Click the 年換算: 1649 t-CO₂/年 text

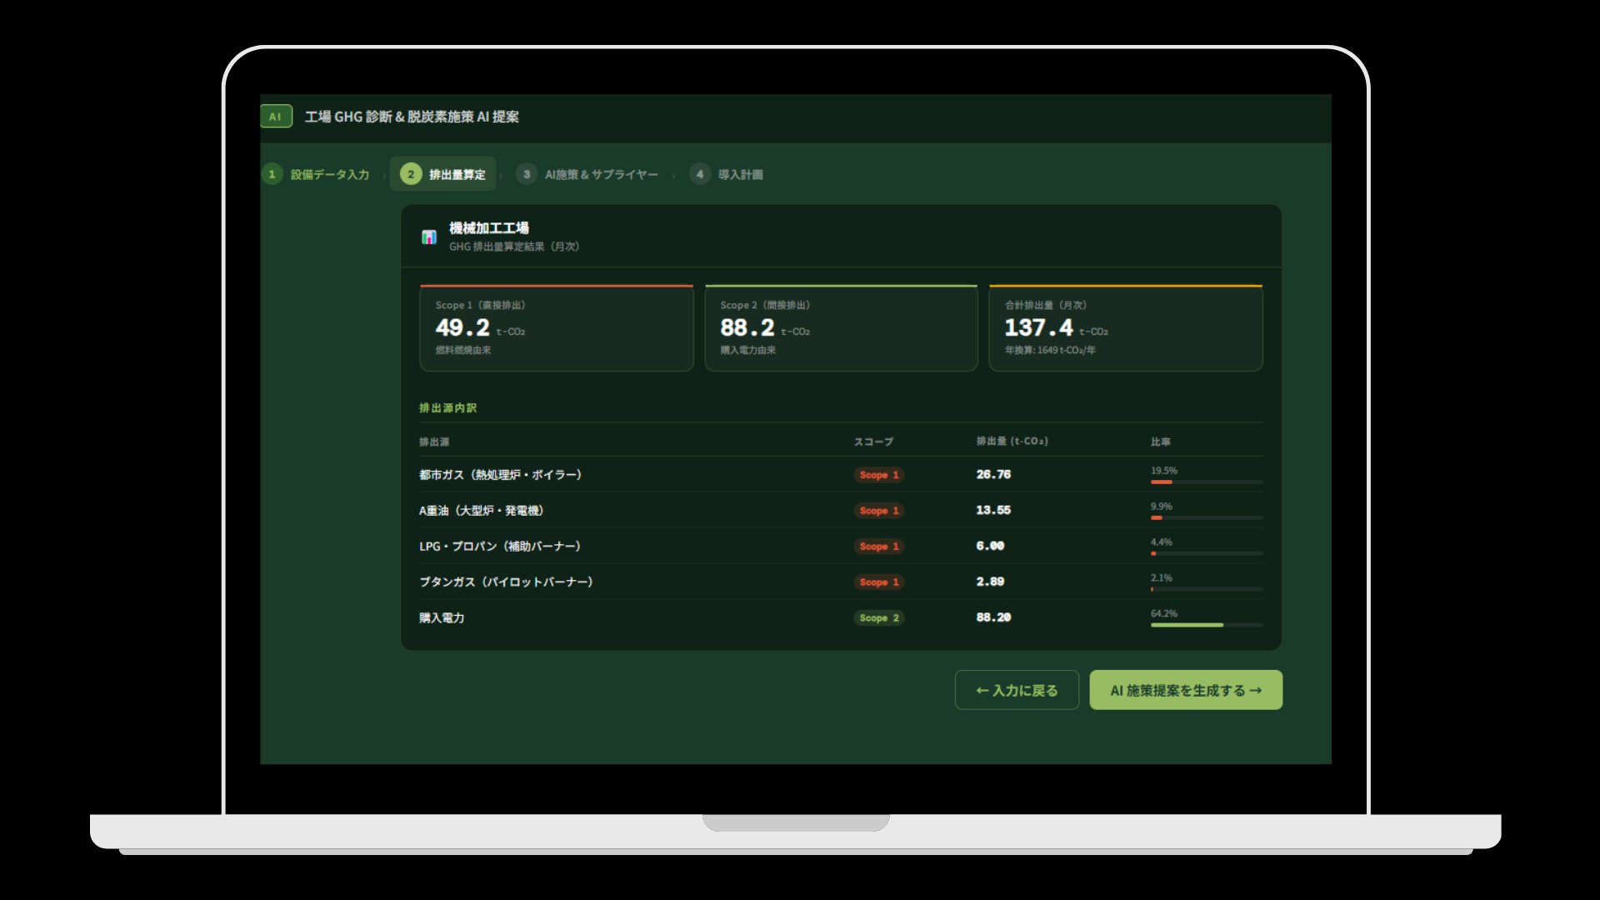tap(1050, 350)
